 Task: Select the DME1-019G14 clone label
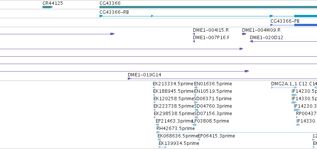(x=145, y=75)
